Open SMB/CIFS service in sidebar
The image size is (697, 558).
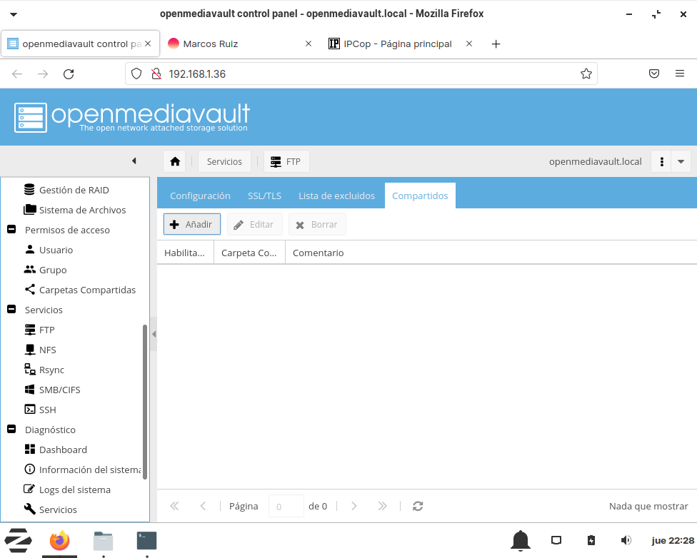click(x=59, y=390)
